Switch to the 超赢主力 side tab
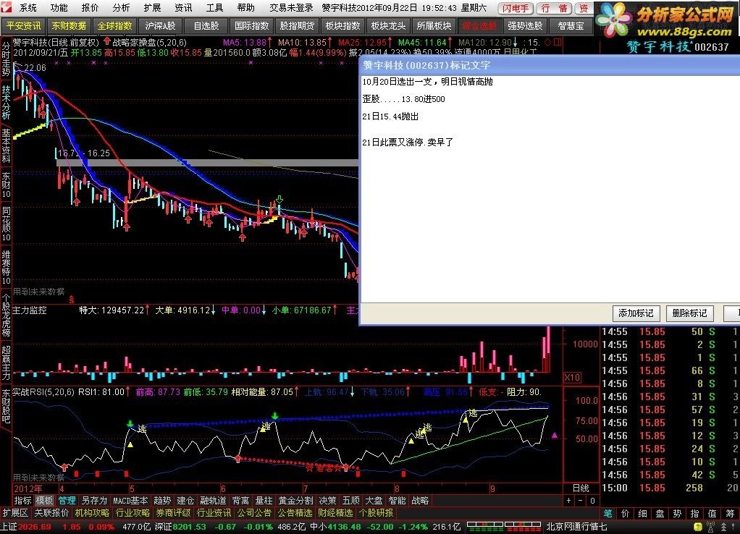Viewport: 740px width, 534px height. (x=6, y=363)
